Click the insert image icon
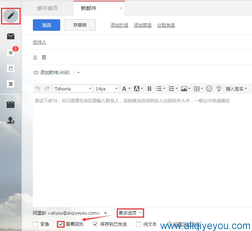Image resolution: width=252 pixels, height=231 pixels. [184, 89]
